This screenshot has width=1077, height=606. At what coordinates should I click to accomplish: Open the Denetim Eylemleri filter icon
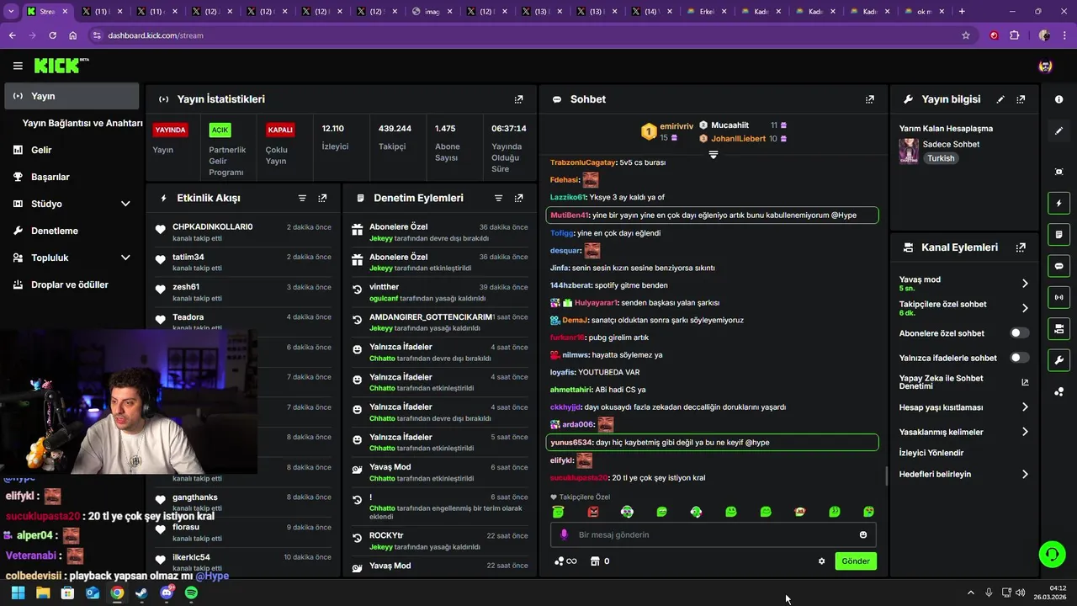(498, 198)
